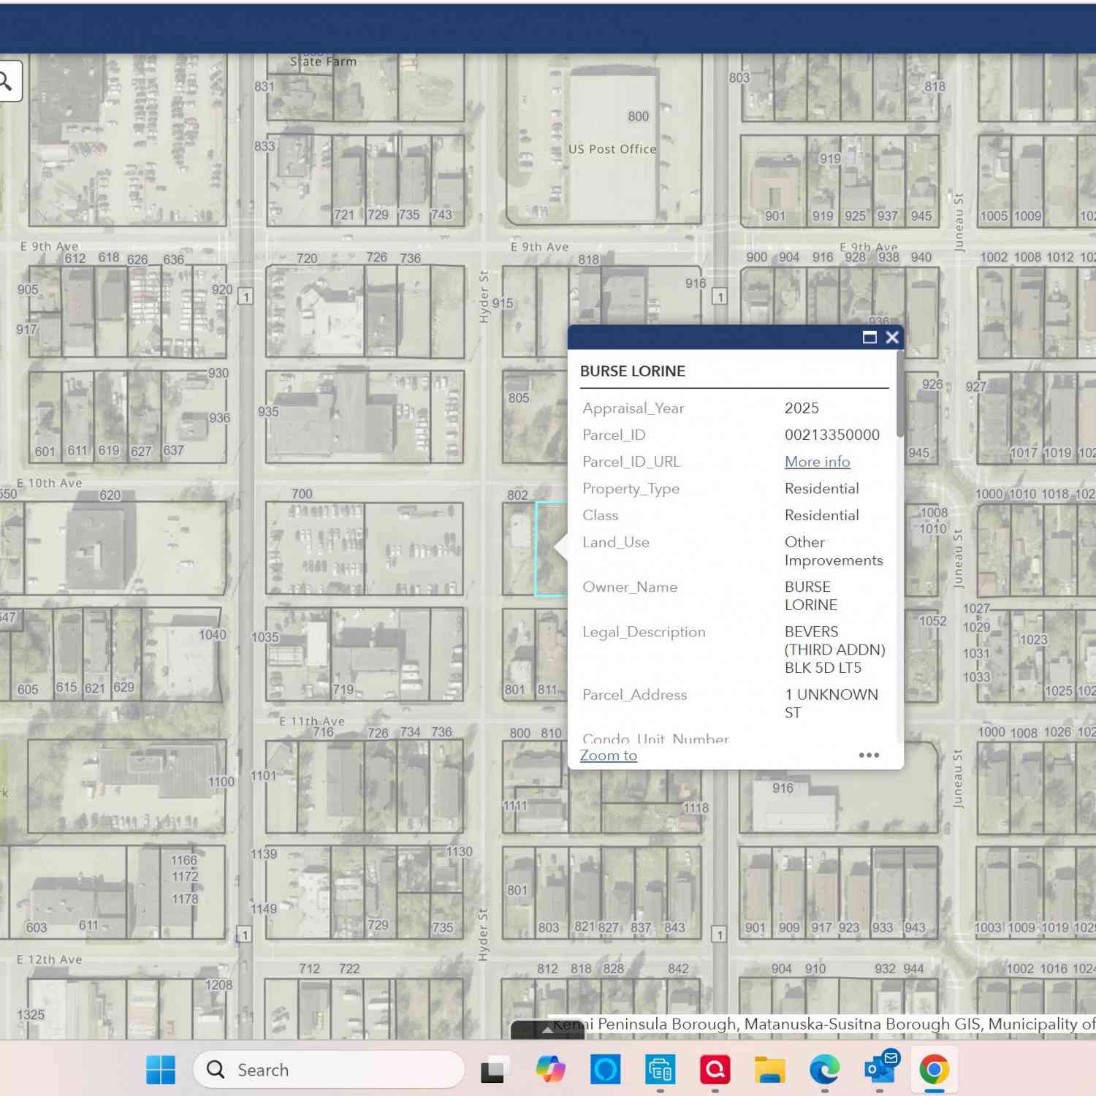
Task: Click the Route 1 shield beside address 920
Action: tap(246, 297)
